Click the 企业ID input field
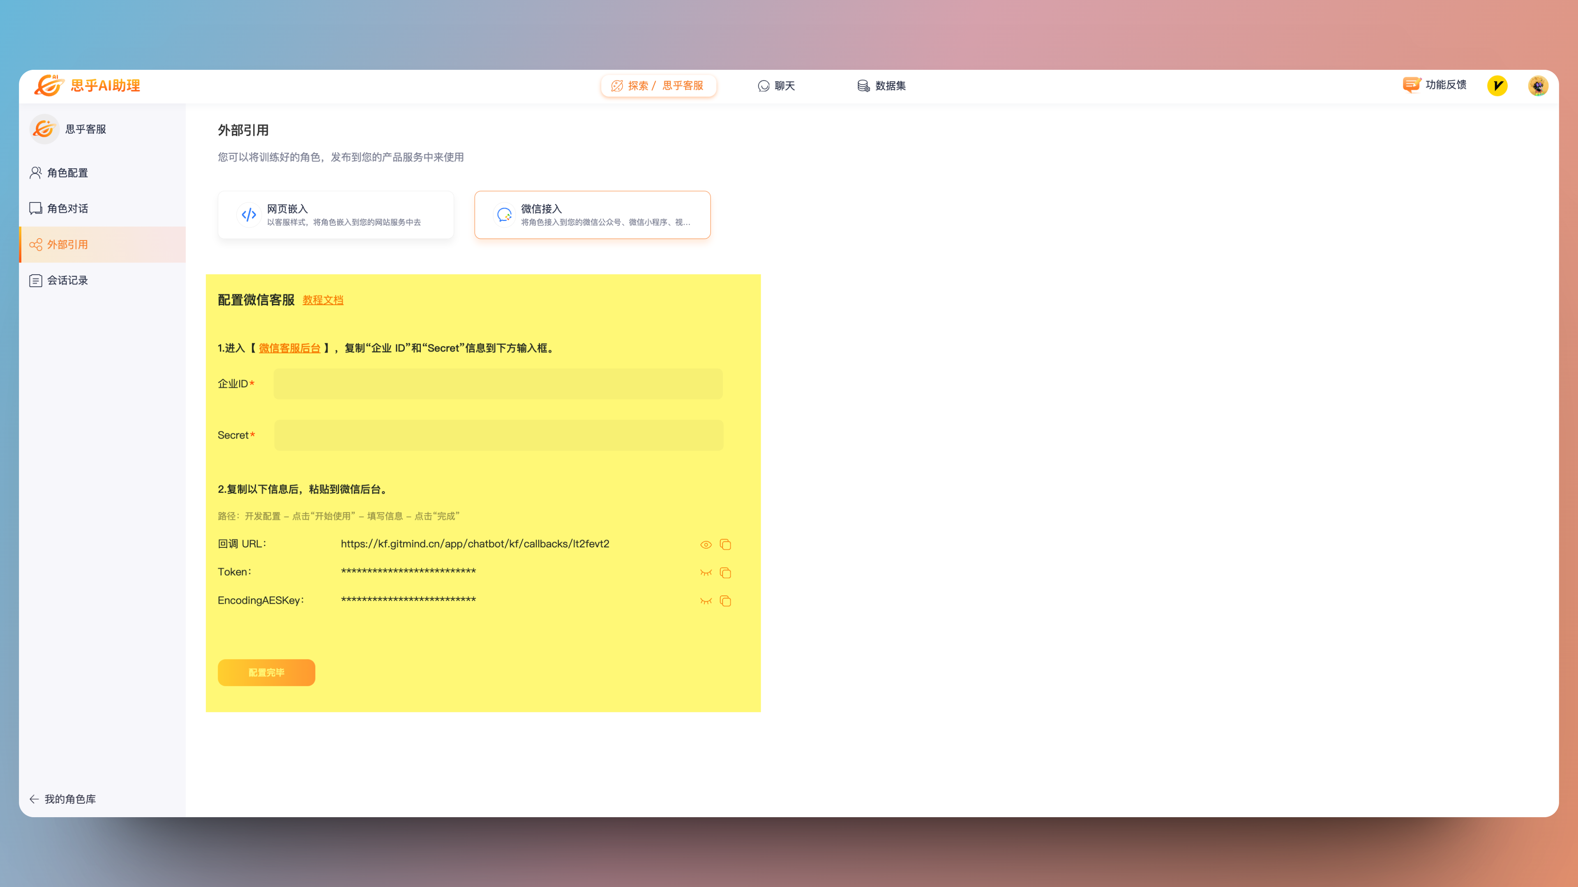The width and height of the screenshot is (1578, 887). (x=497, y=384)
